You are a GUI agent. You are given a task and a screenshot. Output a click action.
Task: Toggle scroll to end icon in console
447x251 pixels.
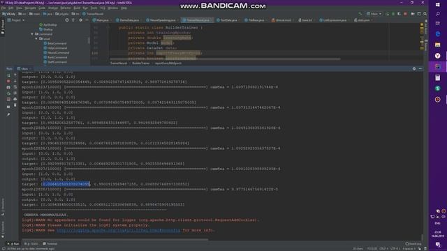coord(15,93)
